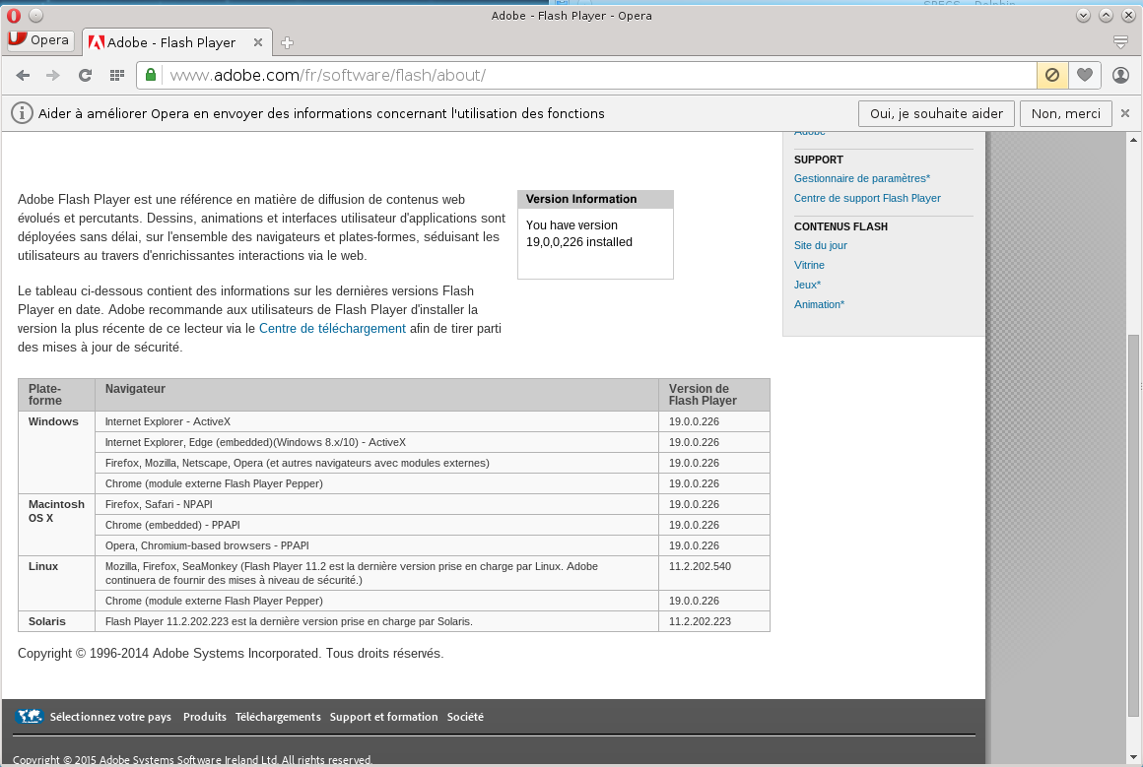The height and width of the screenshot is (767, 1143).
Task: Click the '11.2.202.540' version cell
Action: pyautogui.click(x=714, y=573)
